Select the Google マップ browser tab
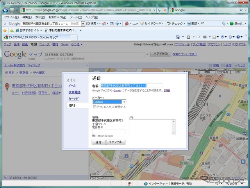This screenshot has height=188, width=250. (x=37, y=38)
